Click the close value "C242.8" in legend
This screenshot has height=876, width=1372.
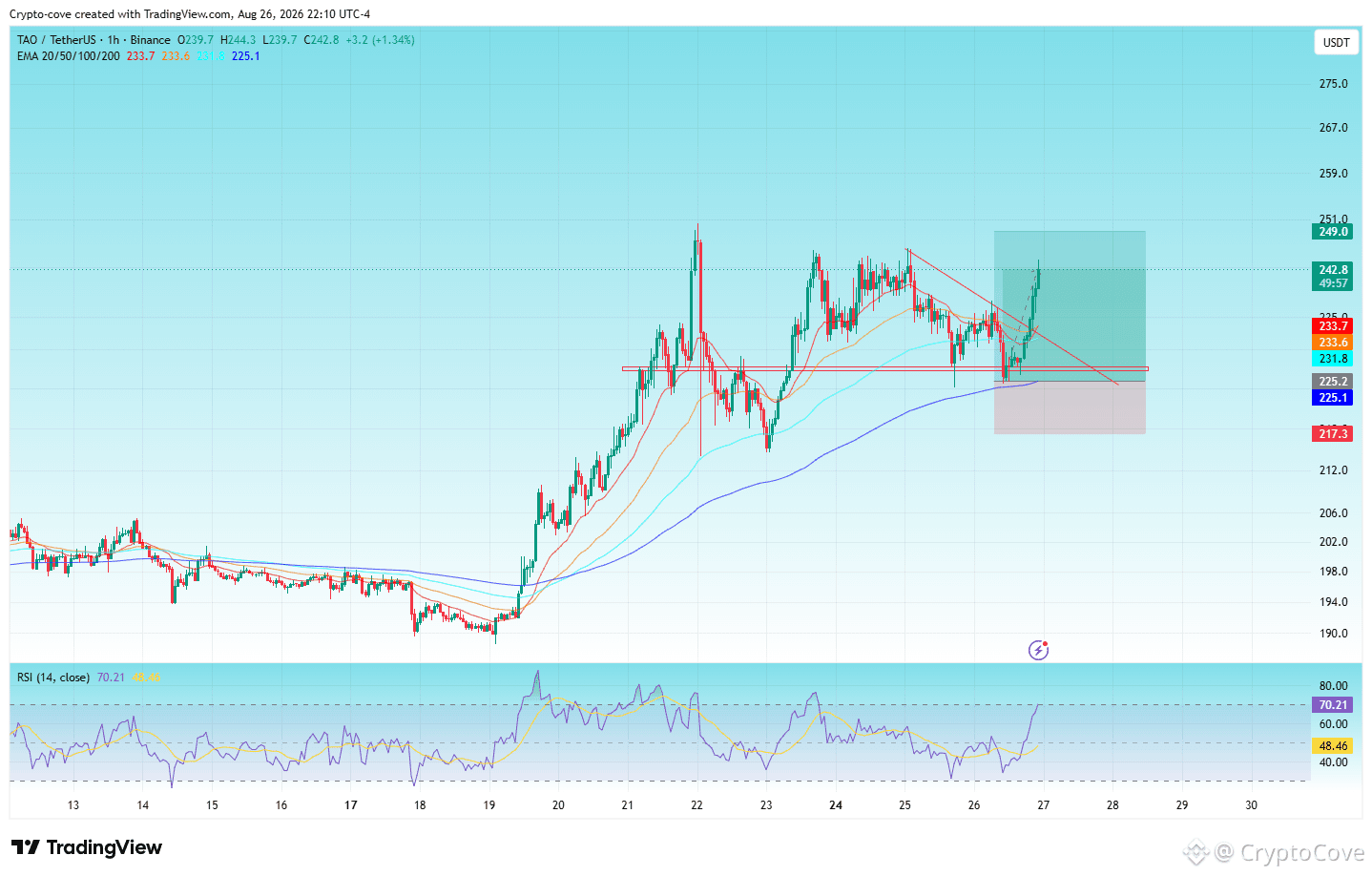322,40
